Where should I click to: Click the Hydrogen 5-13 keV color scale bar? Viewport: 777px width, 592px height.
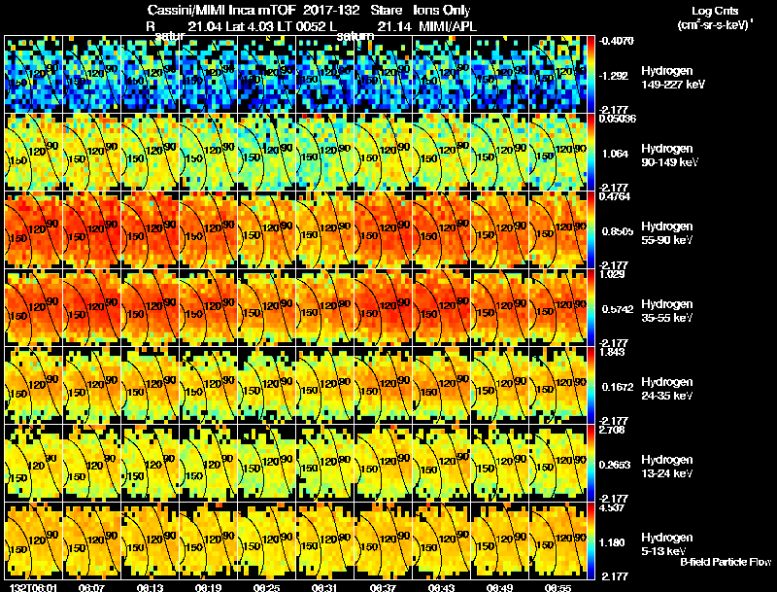pos(591,540)
